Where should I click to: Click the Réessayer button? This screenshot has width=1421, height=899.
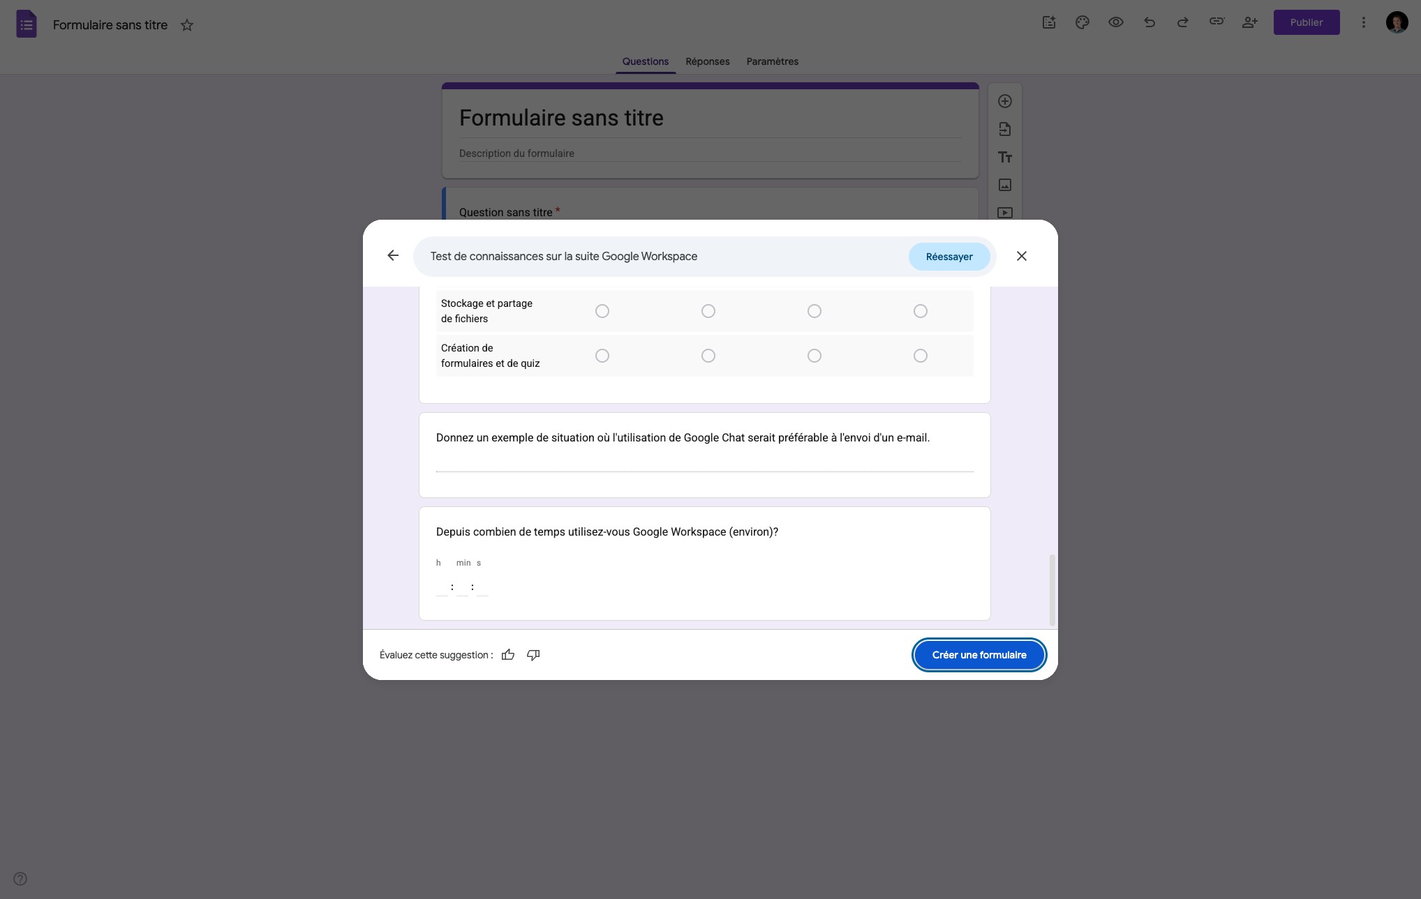tap(949, 257)
